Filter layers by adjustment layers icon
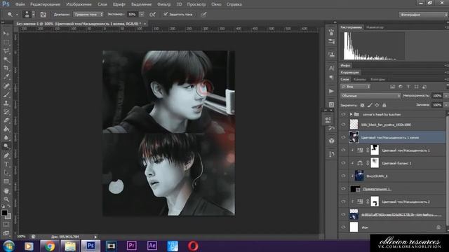 401,87
